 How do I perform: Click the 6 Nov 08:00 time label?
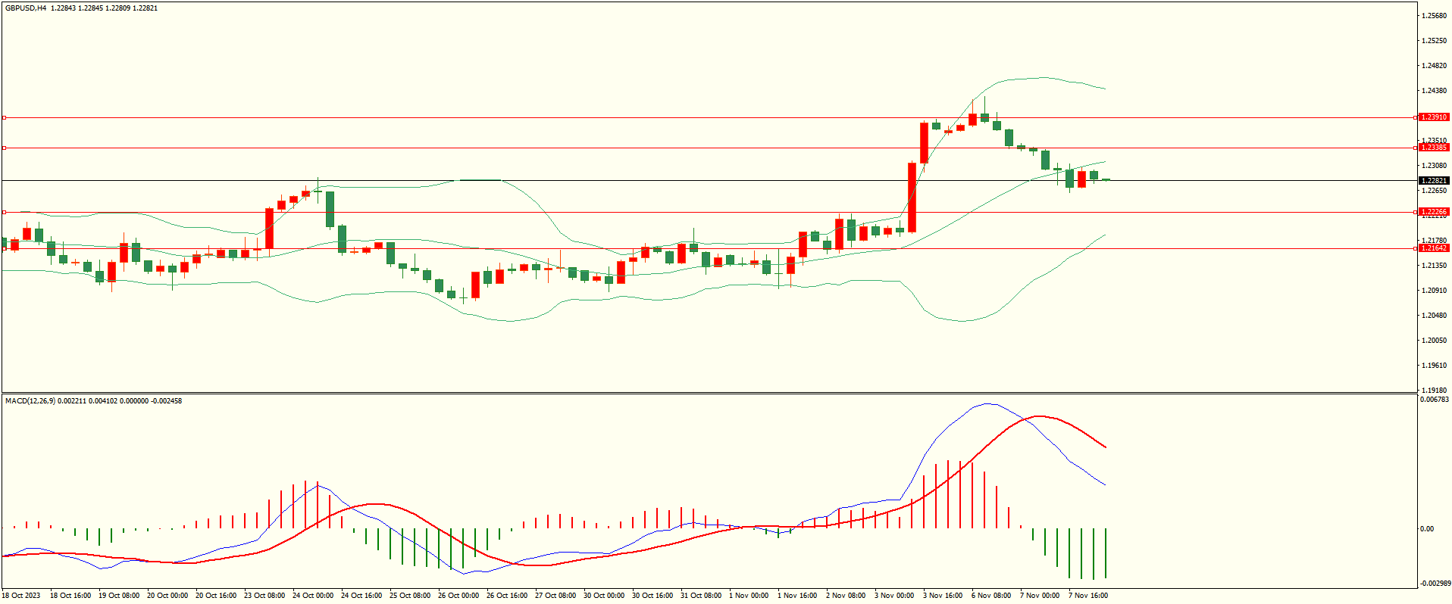pyautogui.click(x=991, y=596)
